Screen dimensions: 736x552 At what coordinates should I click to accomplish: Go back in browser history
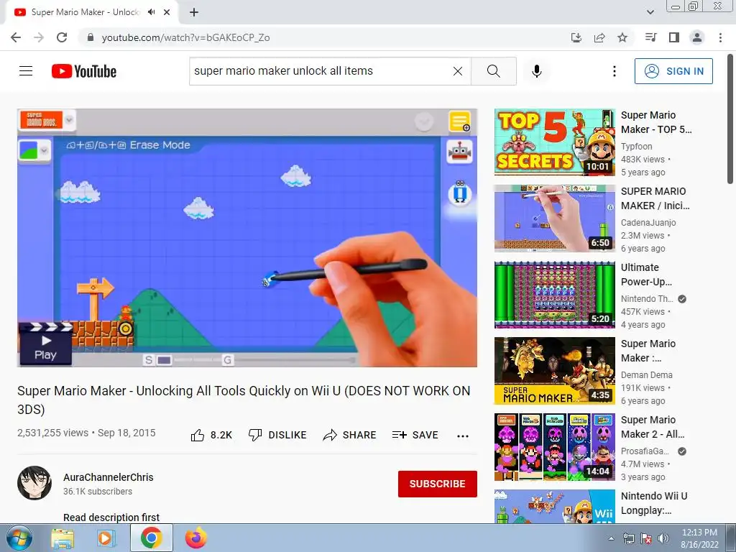[16, 37]
